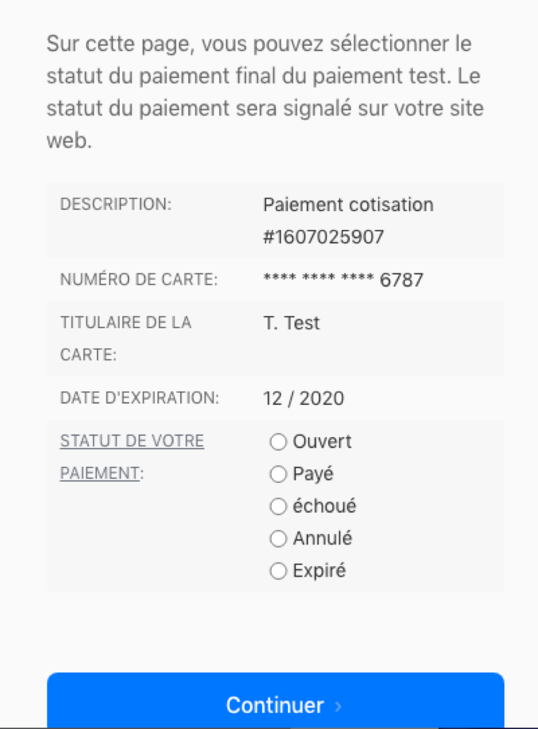
Task: Pick the Annulé radio option
Action: pyautogui.click(x=278, y=539)
